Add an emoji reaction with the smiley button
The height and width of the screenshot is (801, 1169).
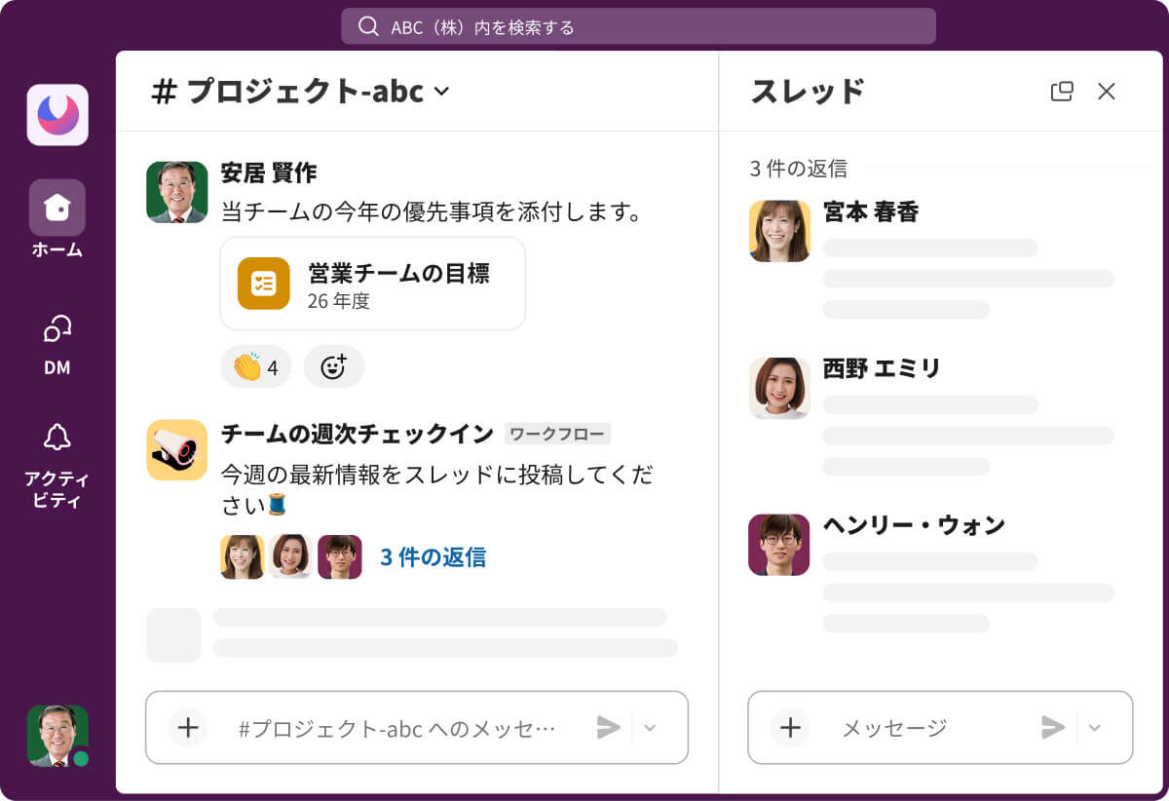(334, 367)
